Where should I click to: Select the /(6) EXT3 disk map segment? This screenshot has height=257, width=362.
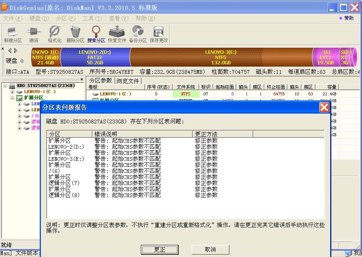[326, 57]
